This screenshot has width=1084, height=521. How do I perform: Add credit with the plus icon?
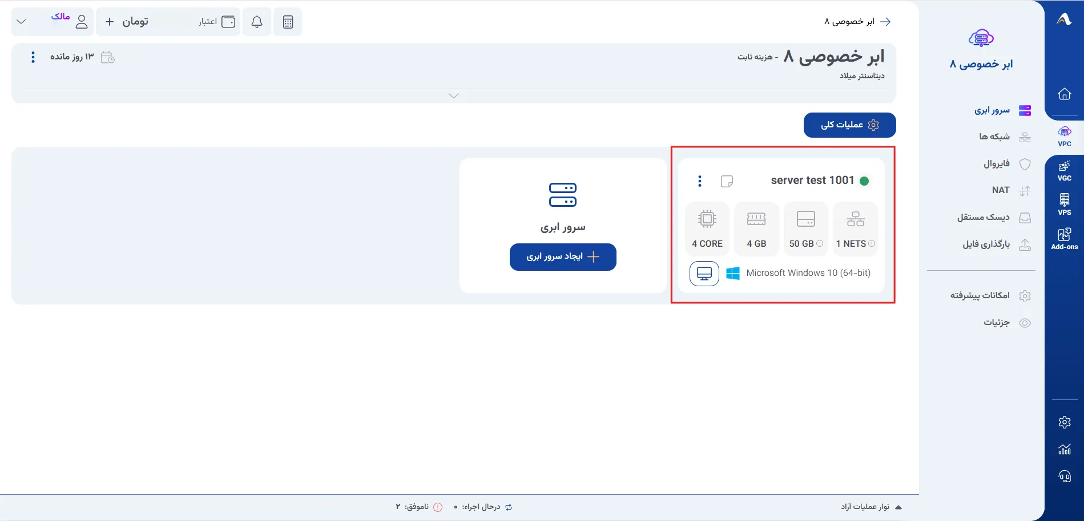click(x=110, y=22)
